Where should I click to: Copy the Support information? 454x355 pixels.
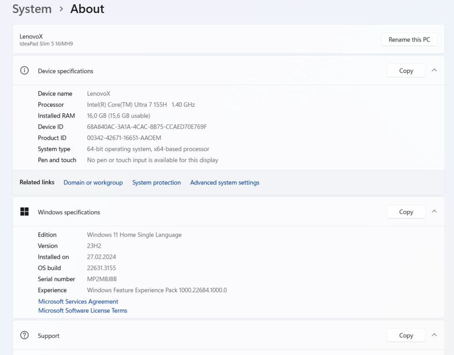point(406,335)
